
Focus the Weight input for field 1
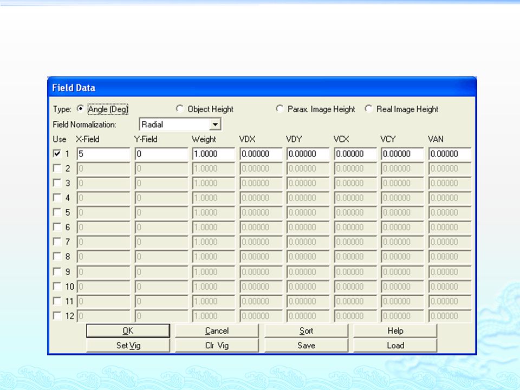tap(213, 154)
